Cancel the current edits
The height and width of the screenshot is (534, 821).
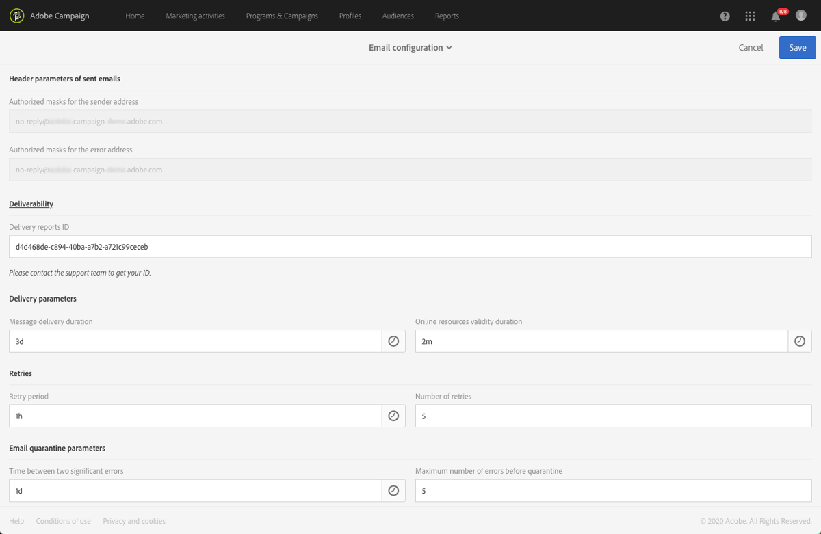[x=751, y=47]
